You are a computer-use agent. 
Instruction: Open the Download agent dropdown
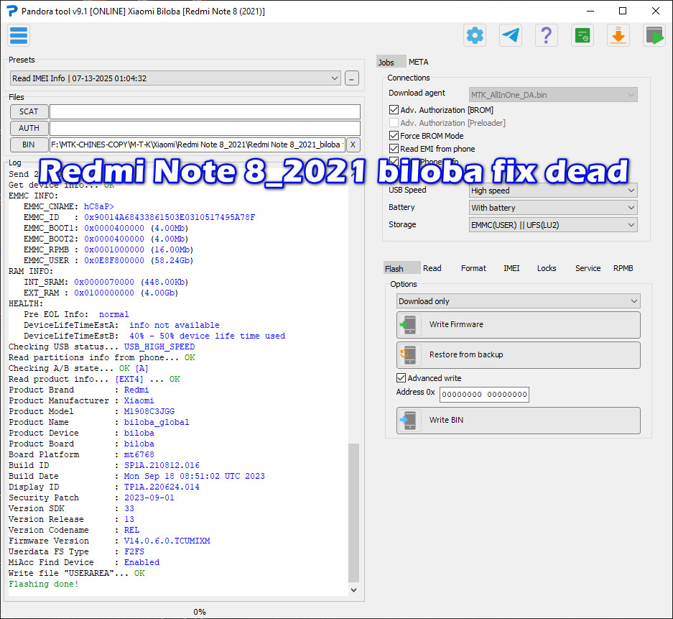coord(553,95)
